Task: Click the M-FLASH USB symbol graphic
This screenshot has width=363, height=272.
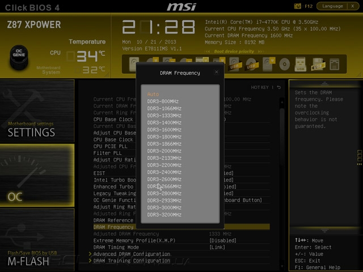Action: [24, 236]
